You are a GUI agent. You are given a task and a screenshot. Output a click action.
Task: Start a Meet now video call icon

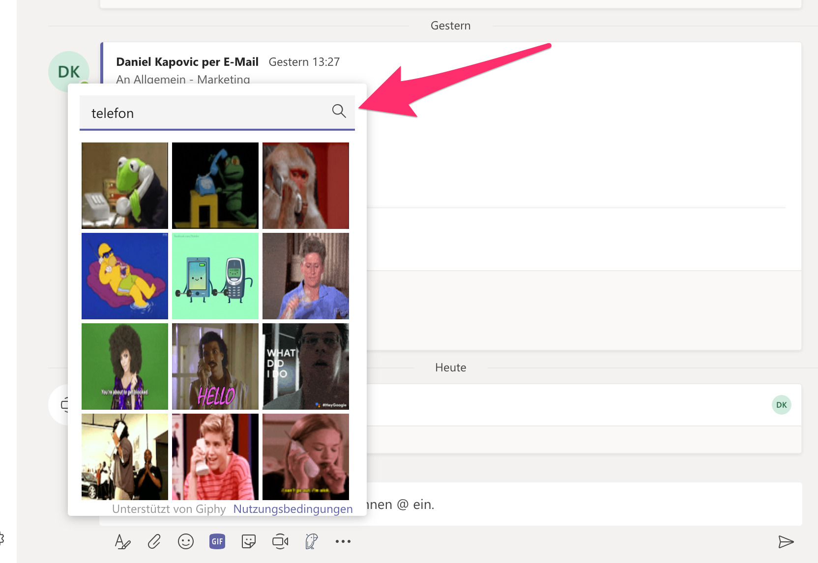280,541
